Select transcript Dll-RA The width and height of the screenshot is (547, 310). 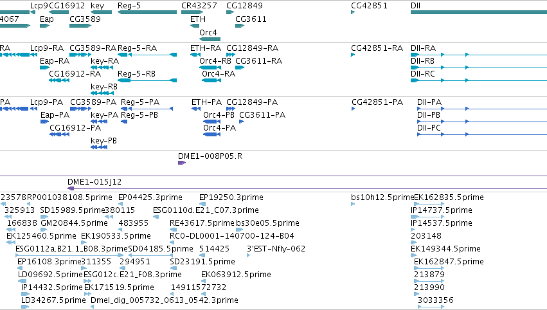click(423, 48)
